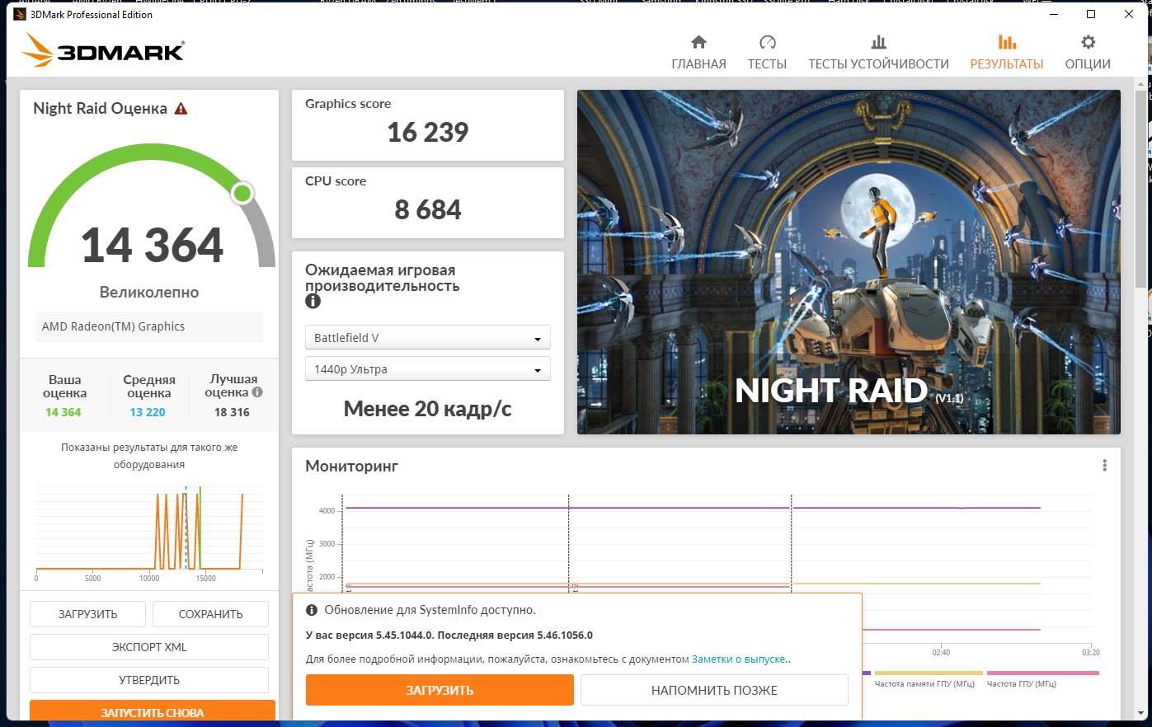Expand the Battlefield V game dropdown
Viewport: 1152px width, 727px height.
pyautogui.click(x=428, y=338)
